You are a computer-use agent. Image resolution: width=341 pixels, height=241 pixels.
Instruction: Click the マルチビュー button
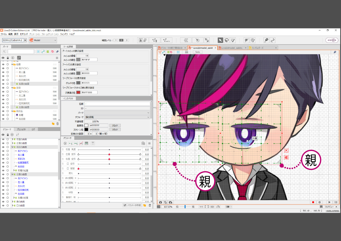329,207
